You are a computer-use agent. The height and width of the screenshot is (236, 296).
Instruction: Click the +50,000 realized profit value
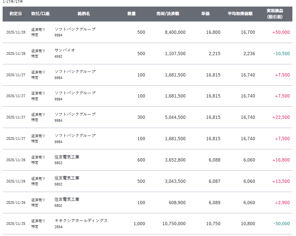pos(281,32)
